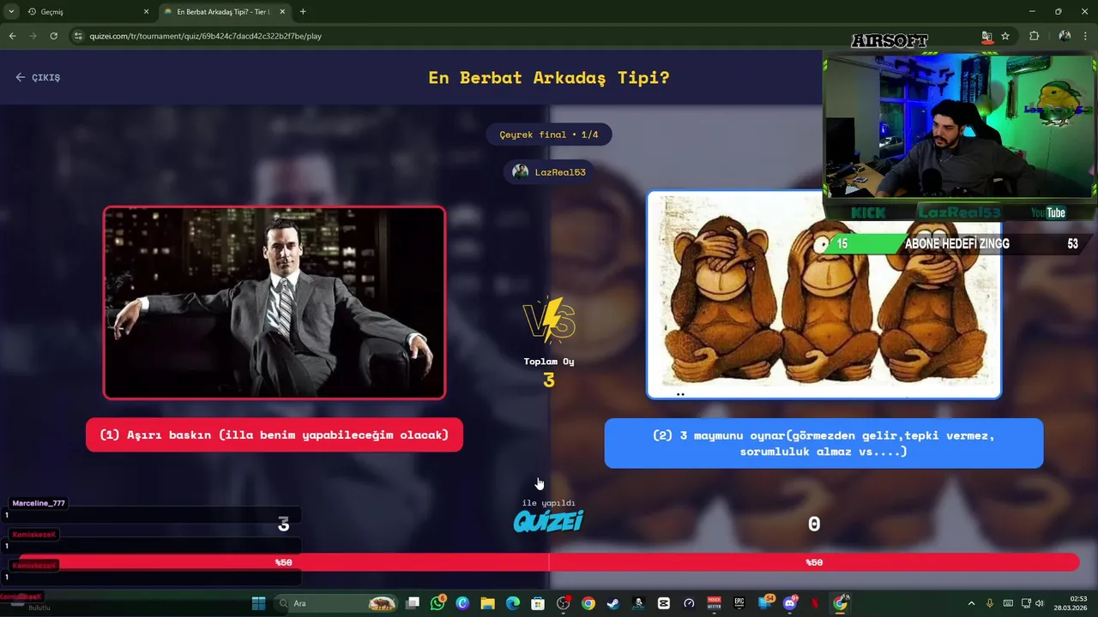Click the red left %50 vote bar
The width and height of the screenshot is (1098, 617).
[x=283, y=562]
